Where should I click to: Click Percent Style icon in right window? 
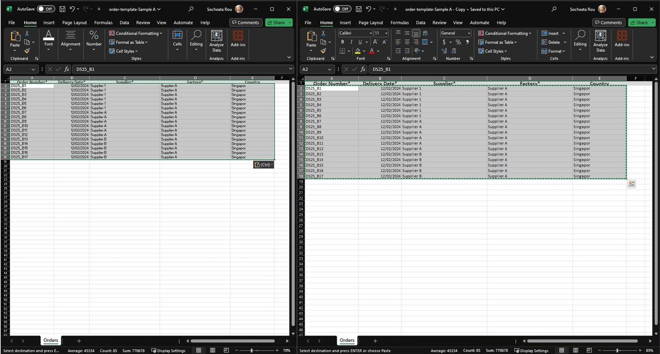pos(458,42)
